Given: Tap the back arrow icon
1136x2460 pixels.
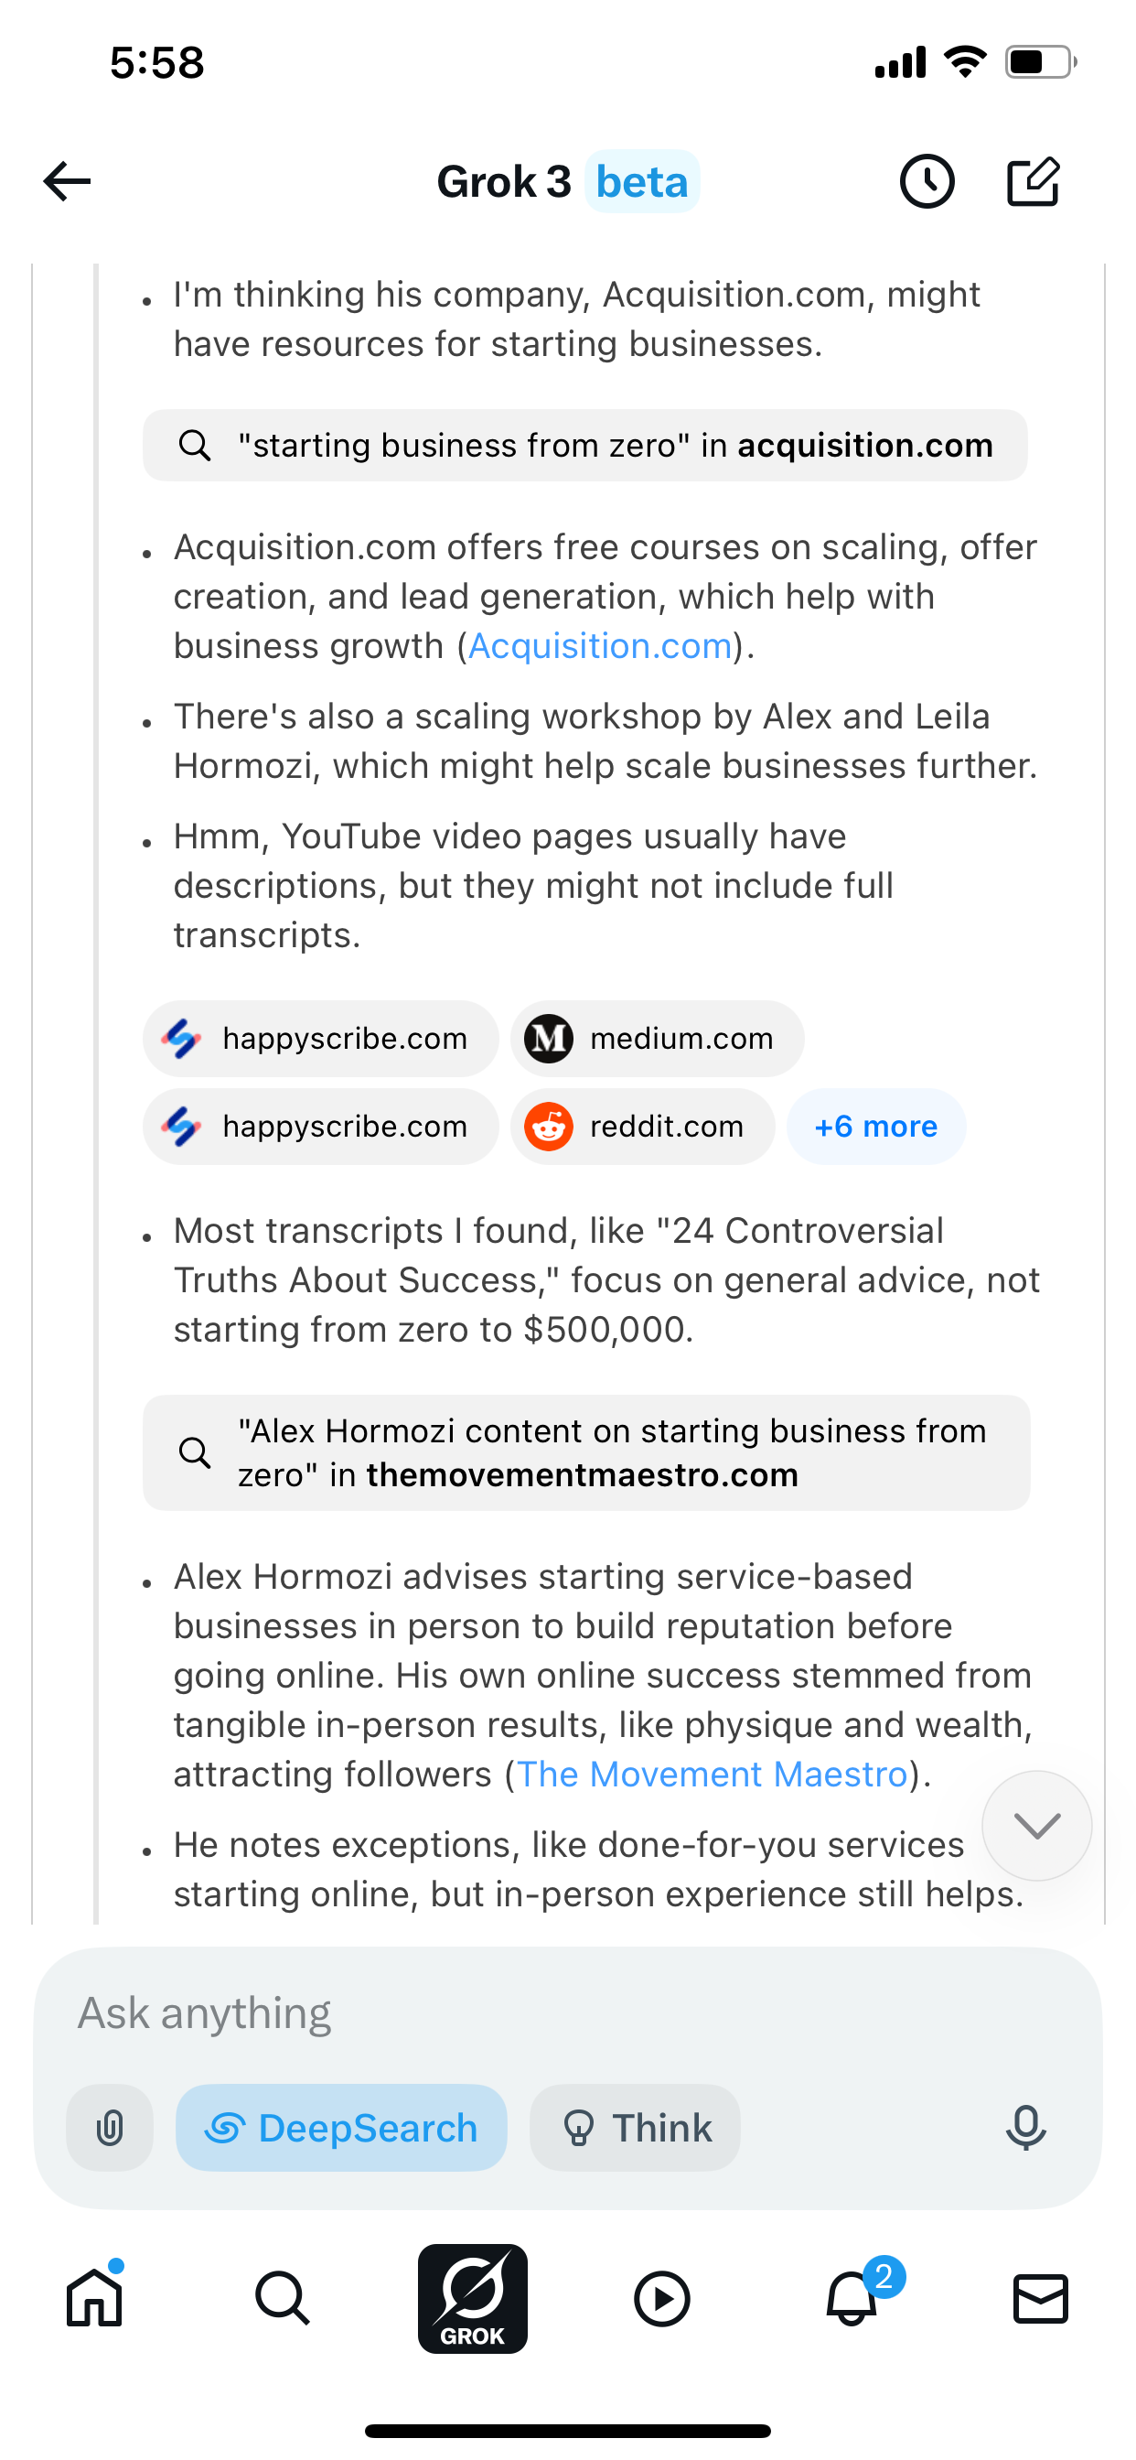Looking at the screenshot, I should 67,181.
